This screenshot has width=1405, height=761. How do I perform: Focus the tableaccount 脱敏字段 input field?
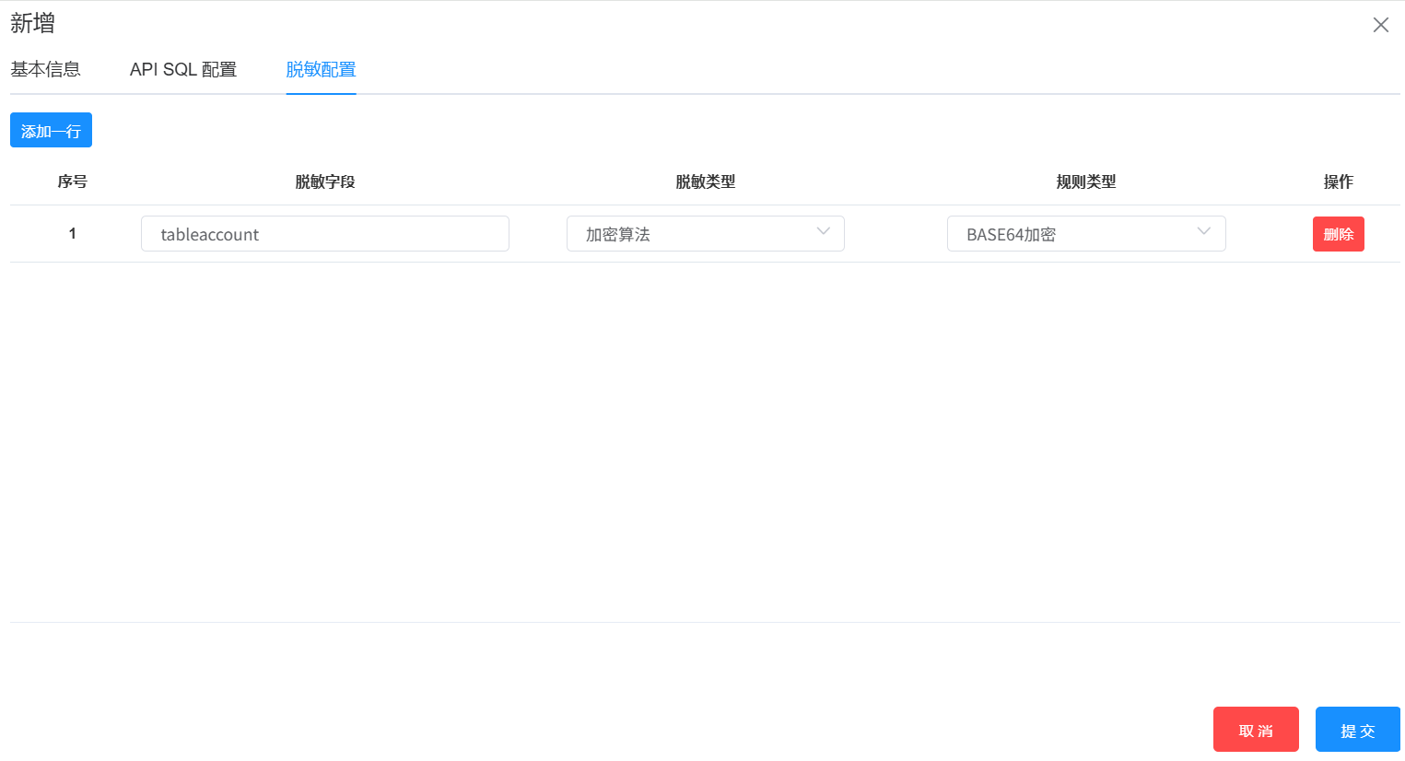(324, 234)
